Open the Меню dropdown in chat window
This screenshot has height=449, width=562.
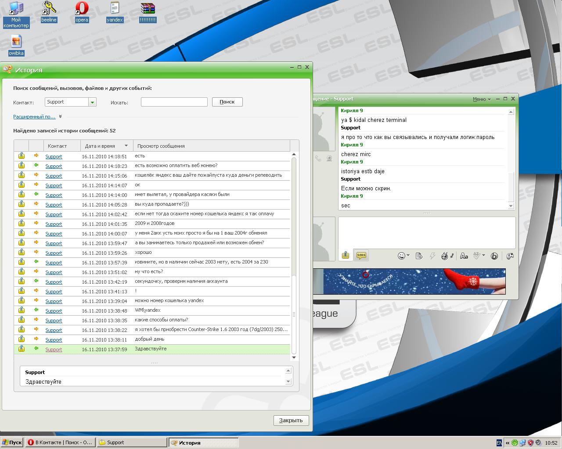pos(481,99)
